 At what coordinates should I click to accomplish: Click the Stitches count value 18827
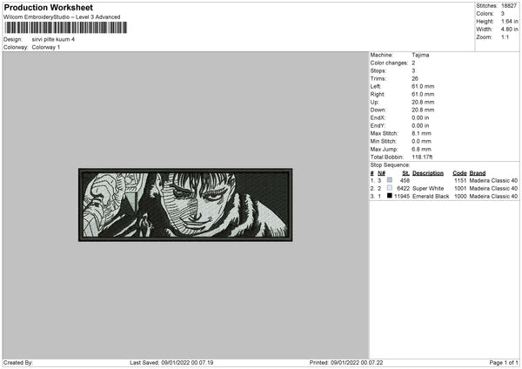click(x=509, y=6)
